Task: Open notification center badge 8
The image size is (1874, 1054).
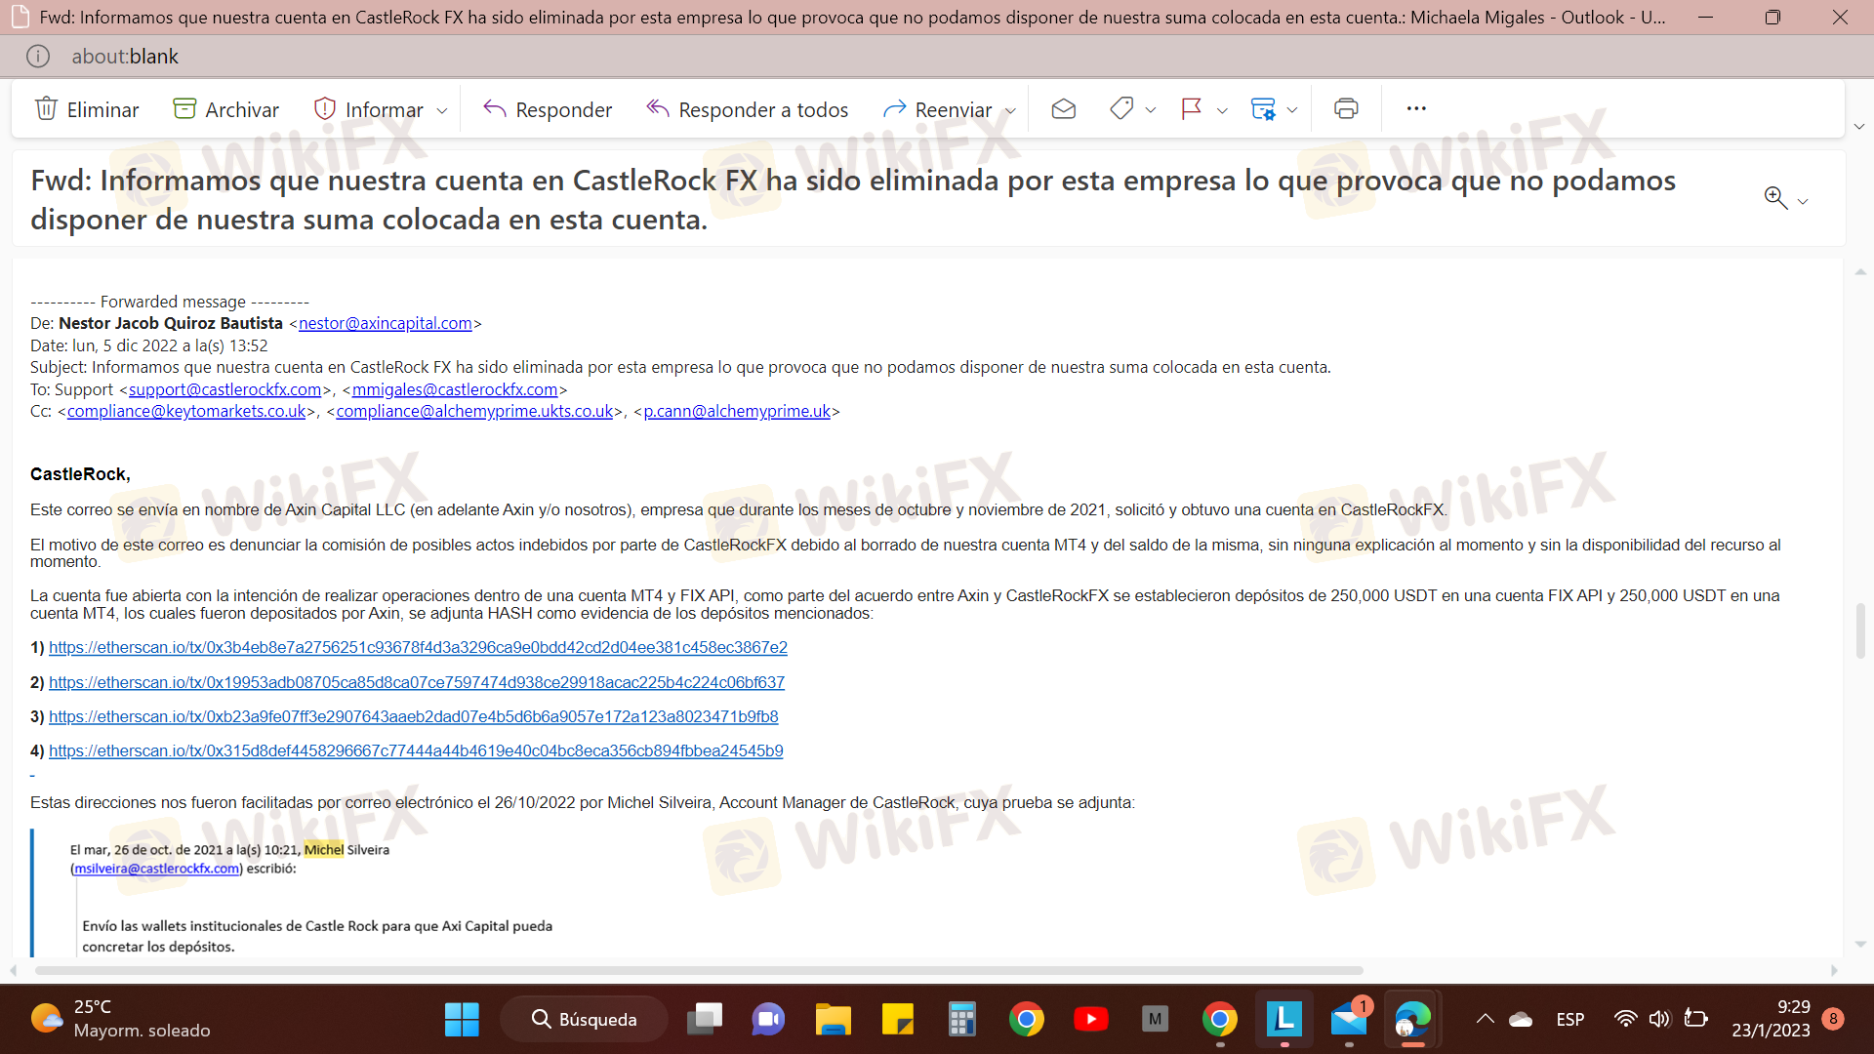Action: click(x=1833, y=1019)
